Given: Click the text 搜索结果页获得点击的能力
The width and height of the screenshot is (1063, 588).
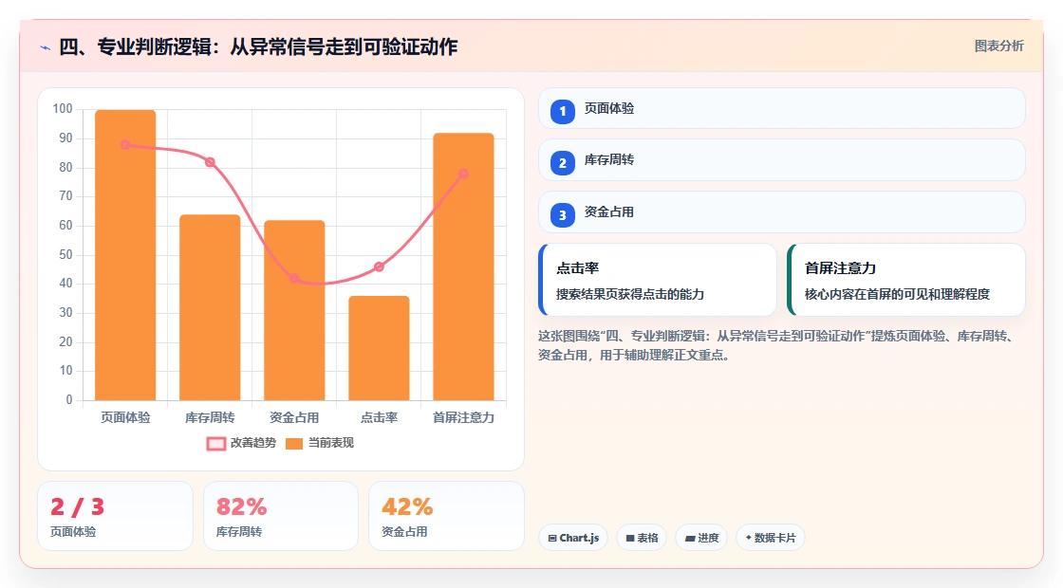Looking at the screenshot, I should [630, 294].
